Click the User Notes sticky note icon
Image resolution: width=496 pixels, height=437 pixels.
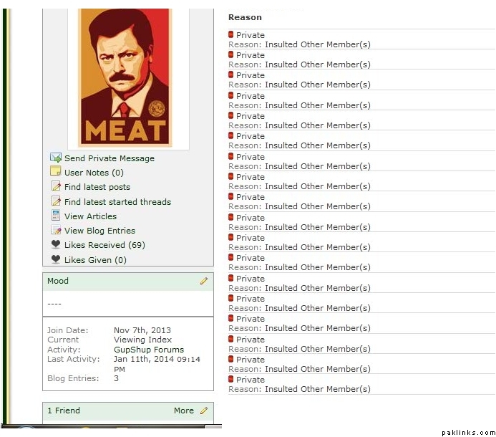[55, 172]
